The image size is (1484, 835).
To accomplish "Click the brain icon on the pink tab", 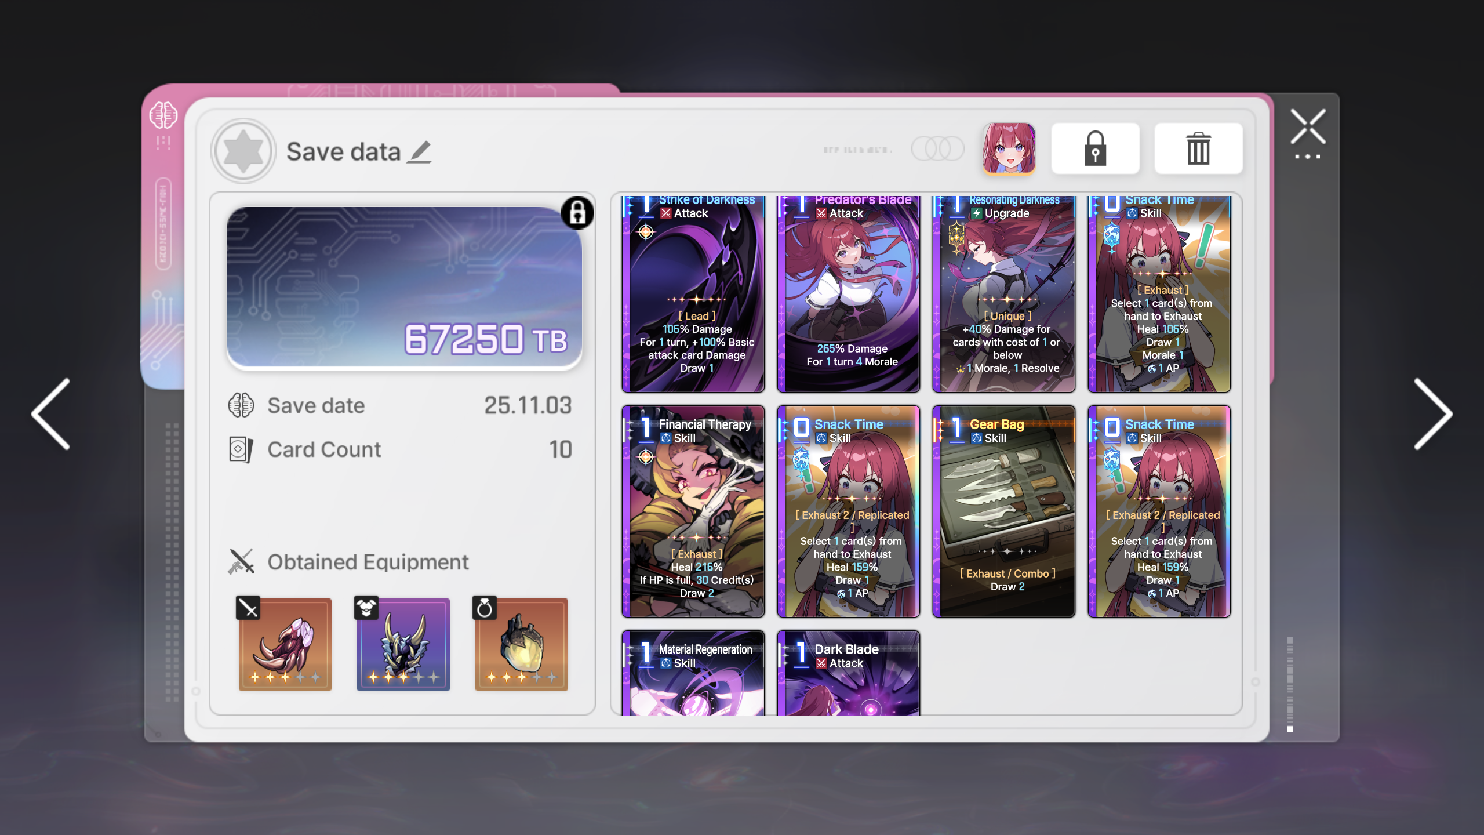I will click(163, 115).
